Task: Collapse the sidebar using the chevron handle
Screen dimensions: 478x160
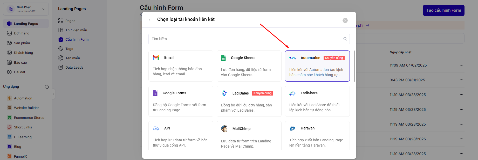Action: 53,94
